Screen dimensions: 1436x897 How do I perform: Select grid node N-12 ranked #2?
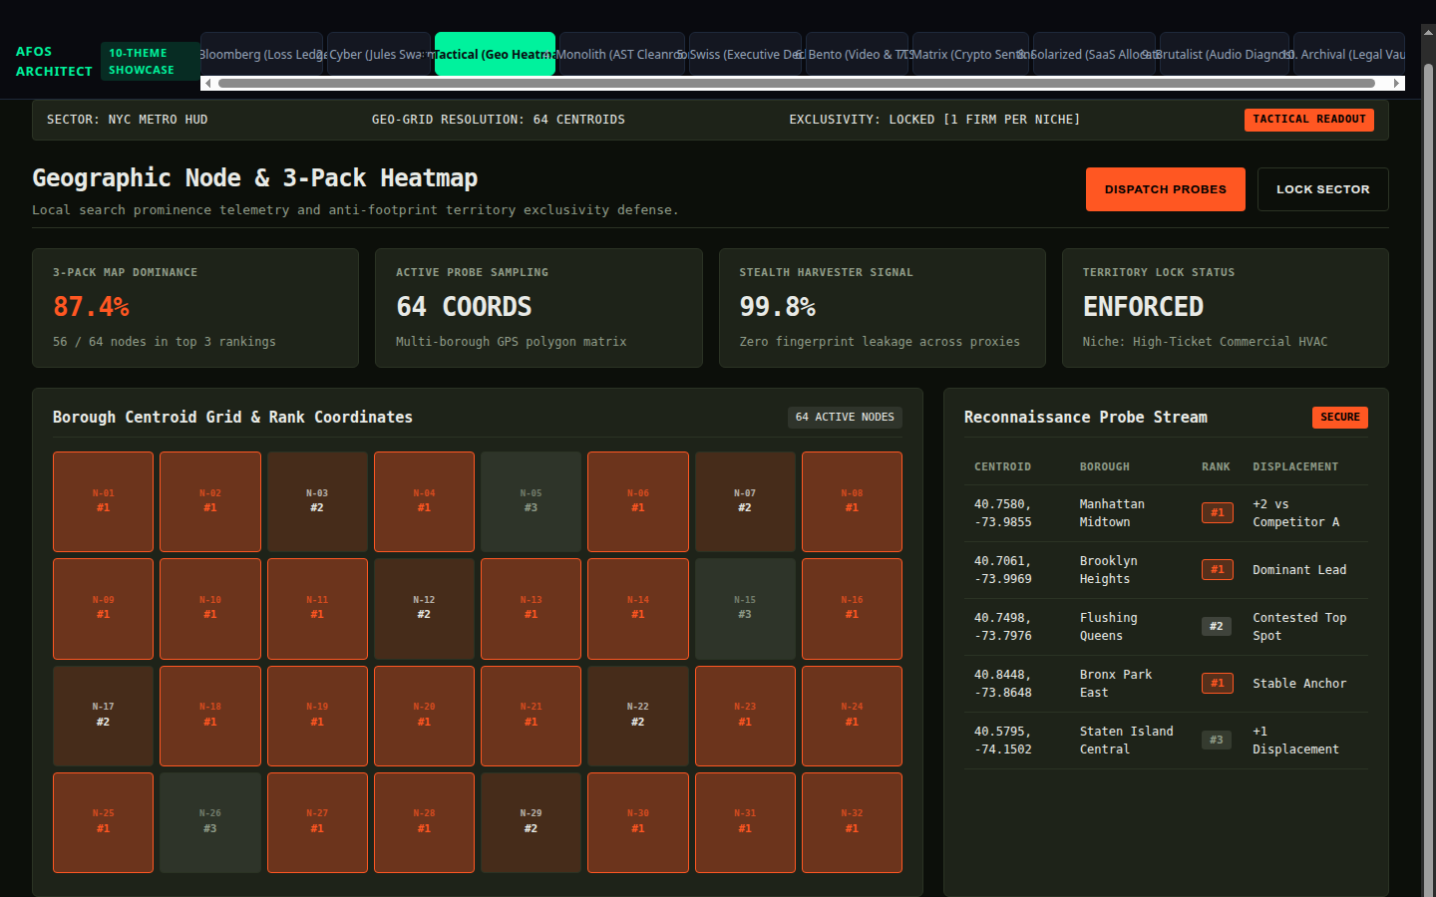pos(424,608)
